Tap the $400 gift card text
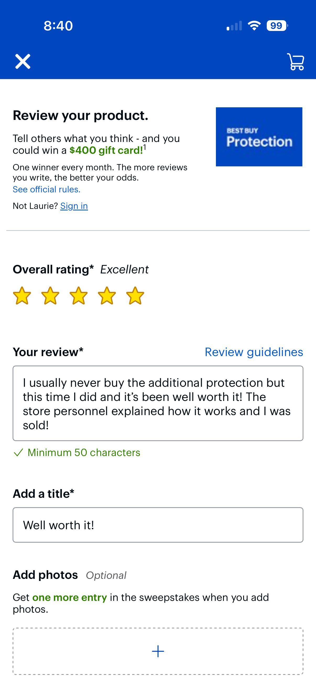 (106, 150)
